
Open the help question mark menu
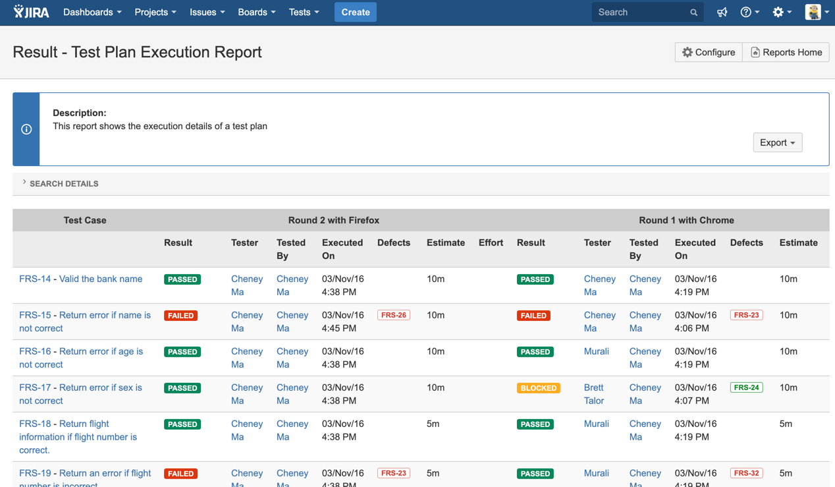[749, 13]
